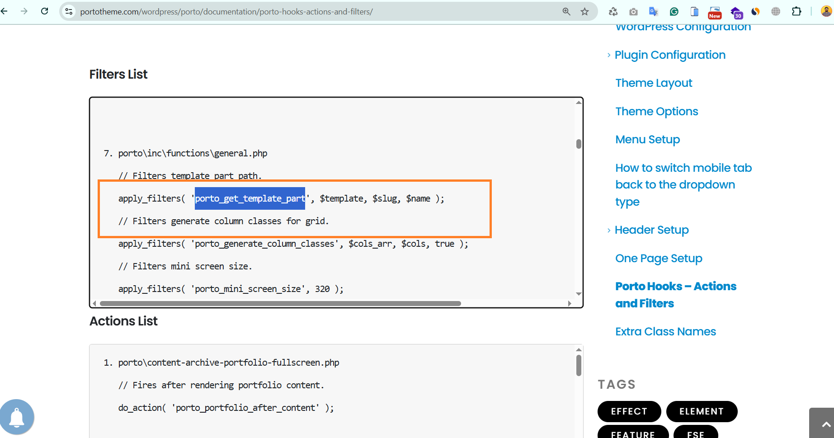Click '// Fires after rendering portfolio content.' comment
834x438 pixels.
point(221,386)
